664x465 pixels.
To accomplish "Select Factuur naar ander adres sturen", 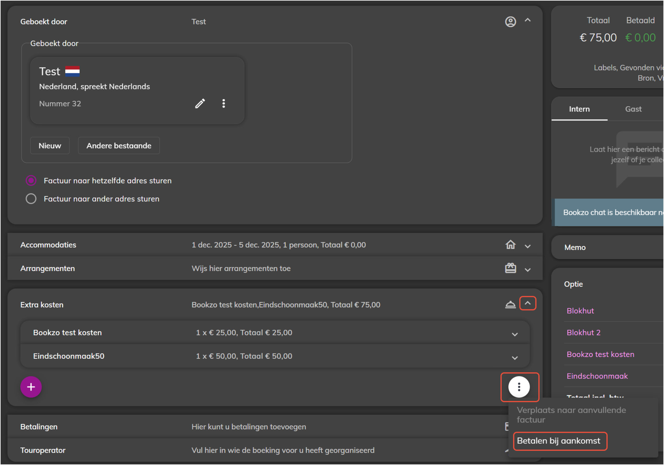I will [x=31, y=199].
